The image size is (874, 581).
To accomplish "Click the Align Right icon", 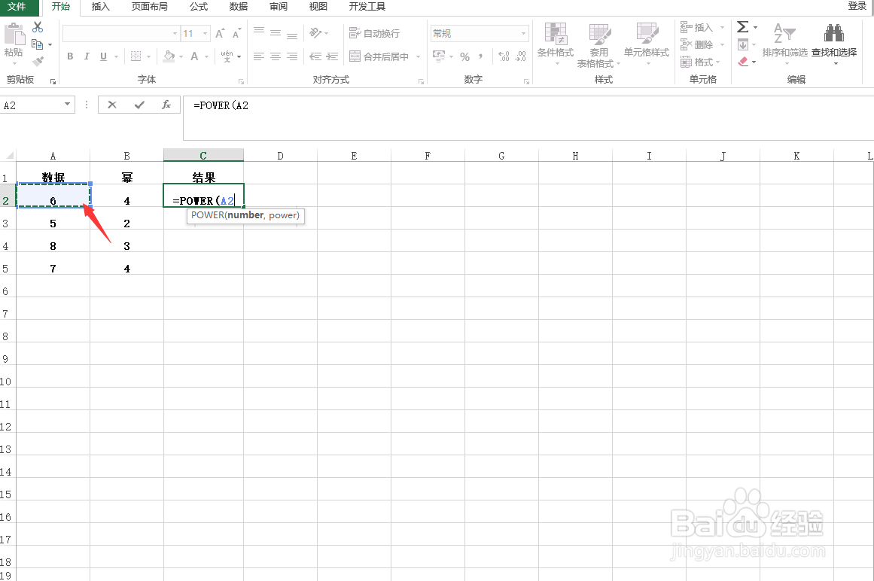I will point(292,56).
